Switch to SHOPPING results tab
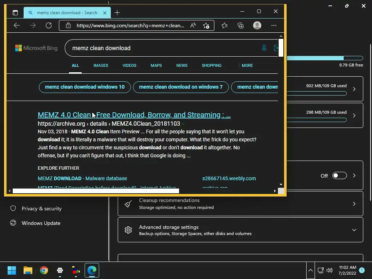This screenshot has width=372, height=279. coord(212,65)
